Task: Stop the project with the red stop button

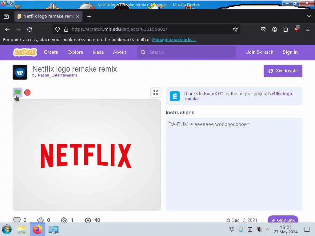Action: 27,92
